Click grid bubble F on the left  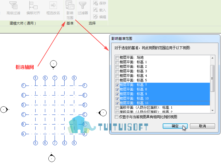pyautogui.click(x=24, y=86)
